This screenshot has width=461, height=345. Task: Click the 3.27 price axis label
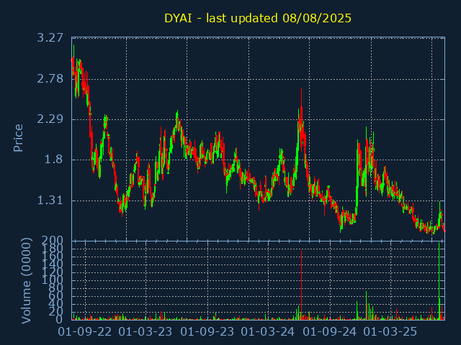click(x=50, y=38)
